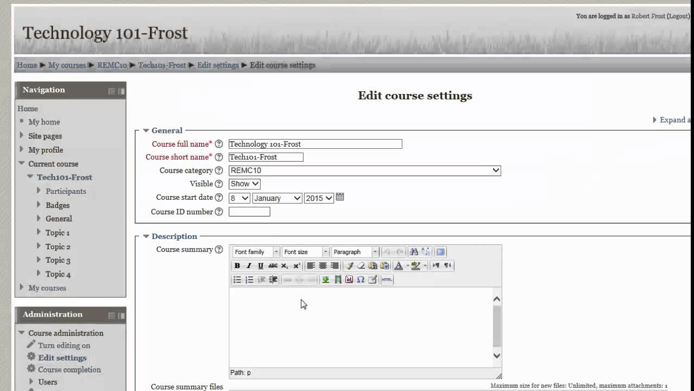Click the indent icon
694x391 pixels.
click(273, 280)
